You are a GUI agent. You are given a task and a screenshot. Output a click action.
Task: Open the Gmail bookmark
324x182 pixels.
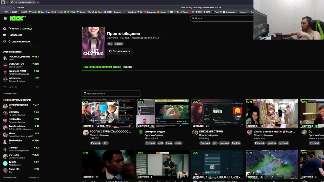point(90,12)
